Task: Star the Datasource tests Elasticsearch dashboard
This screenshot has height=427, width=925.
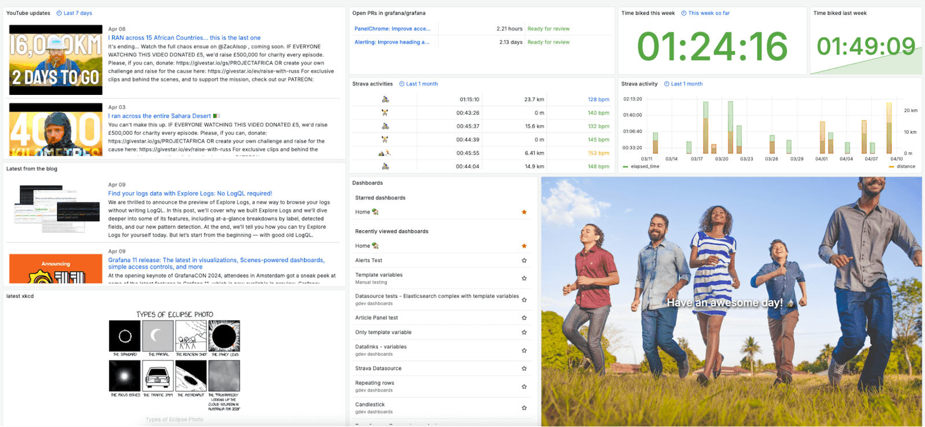Action: pyautogui.click(x=524, y=300)
